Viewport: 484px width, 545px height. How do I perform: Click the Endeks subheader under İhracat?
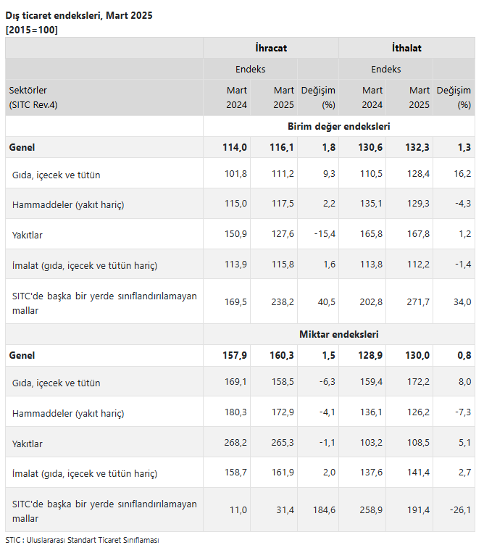tap(250, 69)
